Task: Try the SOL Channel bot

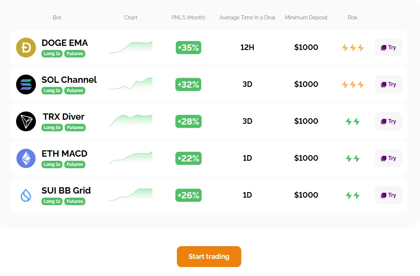Action: [x=388, y=84]
